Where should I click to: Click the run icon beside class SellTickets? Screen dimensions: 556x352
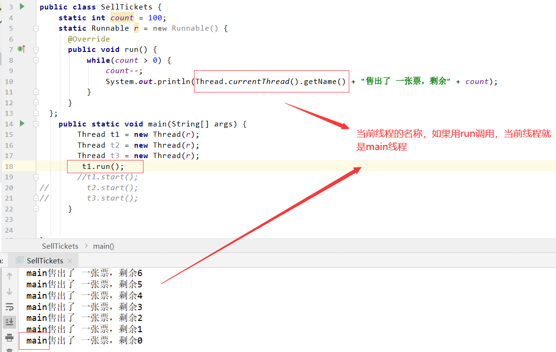tap(21, 7)
